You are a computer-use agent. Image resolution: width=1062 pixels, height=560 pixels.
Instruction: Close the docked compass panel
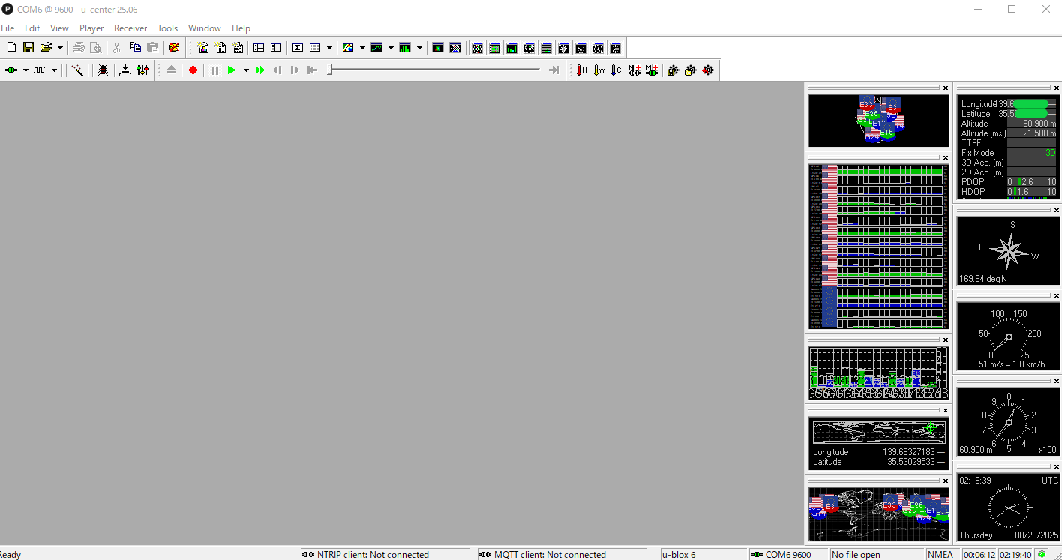point(1056,211)
